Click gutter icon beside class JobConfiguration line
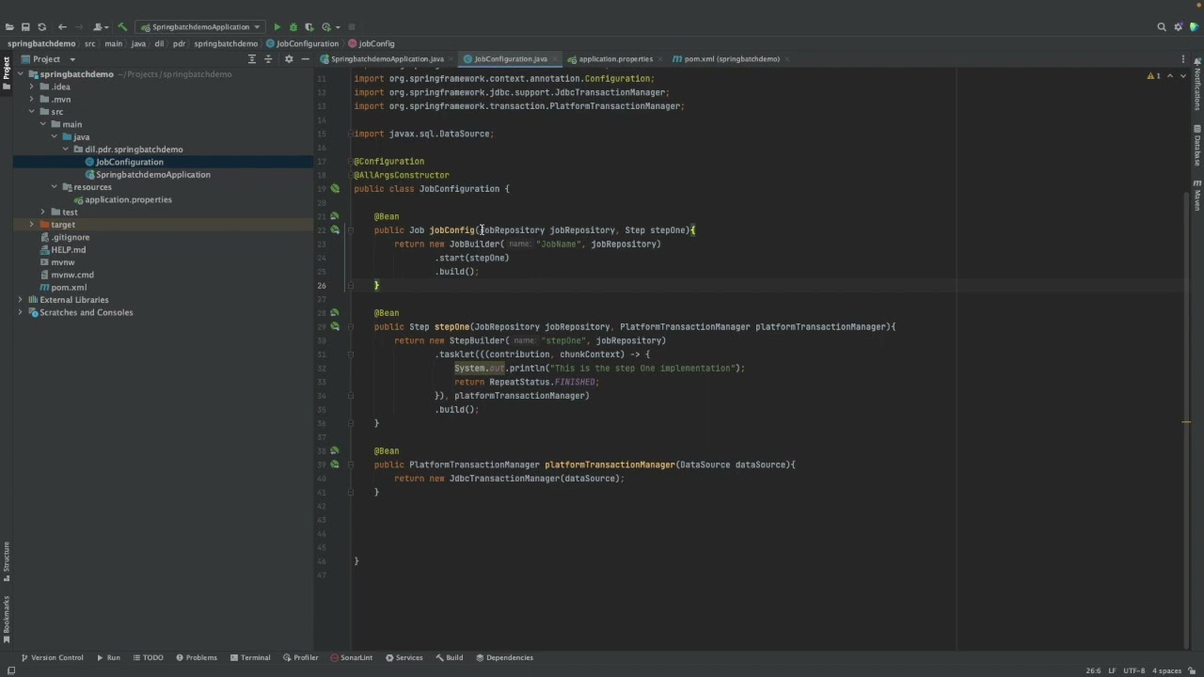1204x677 pixels. tap(335, 189)
